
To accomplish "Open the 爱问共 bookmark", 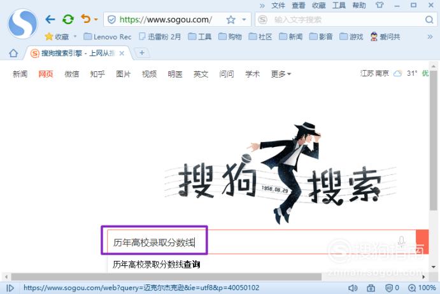I will click(385, 37).
